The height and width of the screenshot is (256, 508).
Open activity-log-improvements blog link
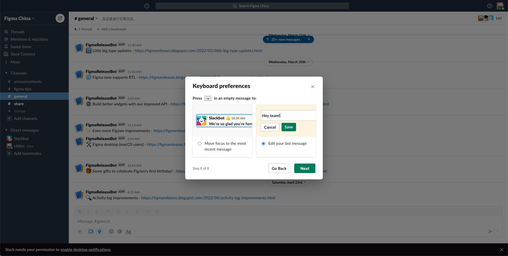208,198
